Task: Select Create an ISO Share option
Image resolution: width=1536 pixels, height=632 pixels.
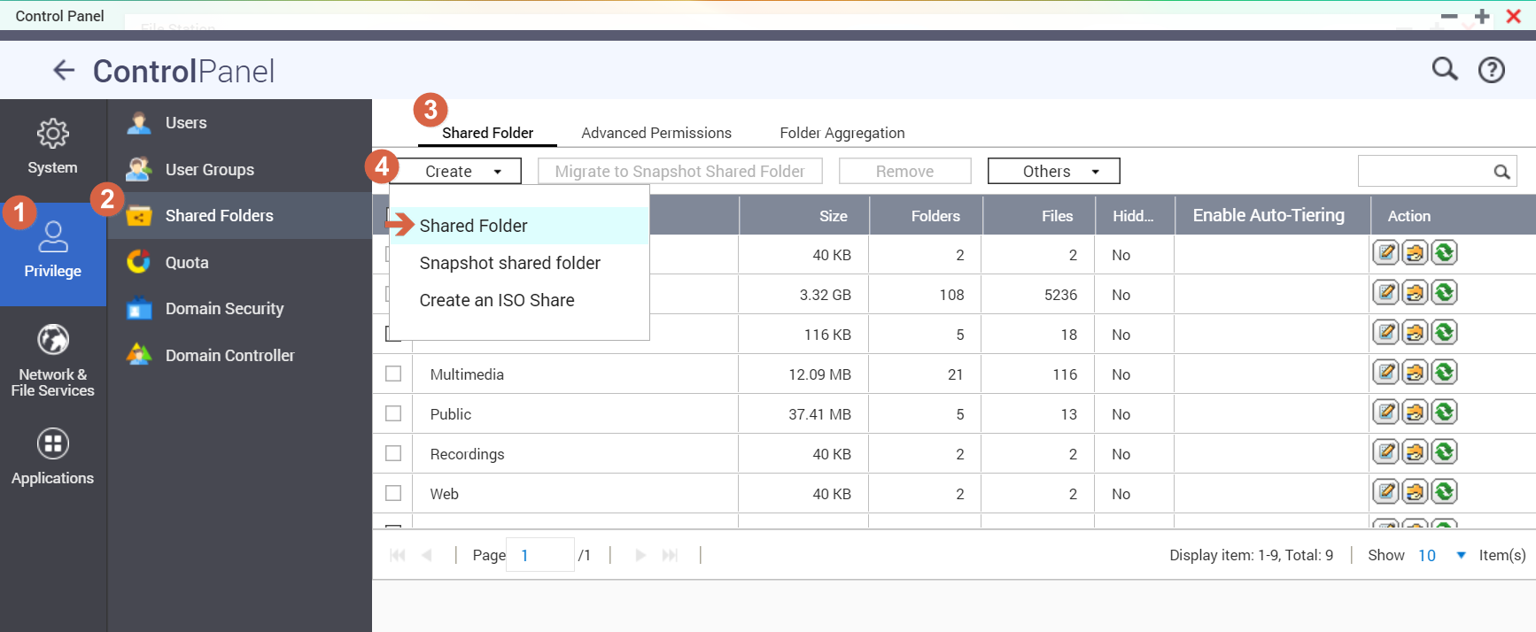Action: [x=496, y=300]
